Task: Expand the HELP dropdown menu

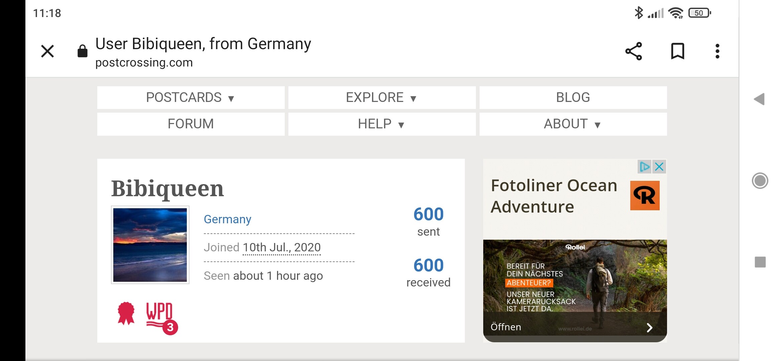Action: tap(382, 124)
